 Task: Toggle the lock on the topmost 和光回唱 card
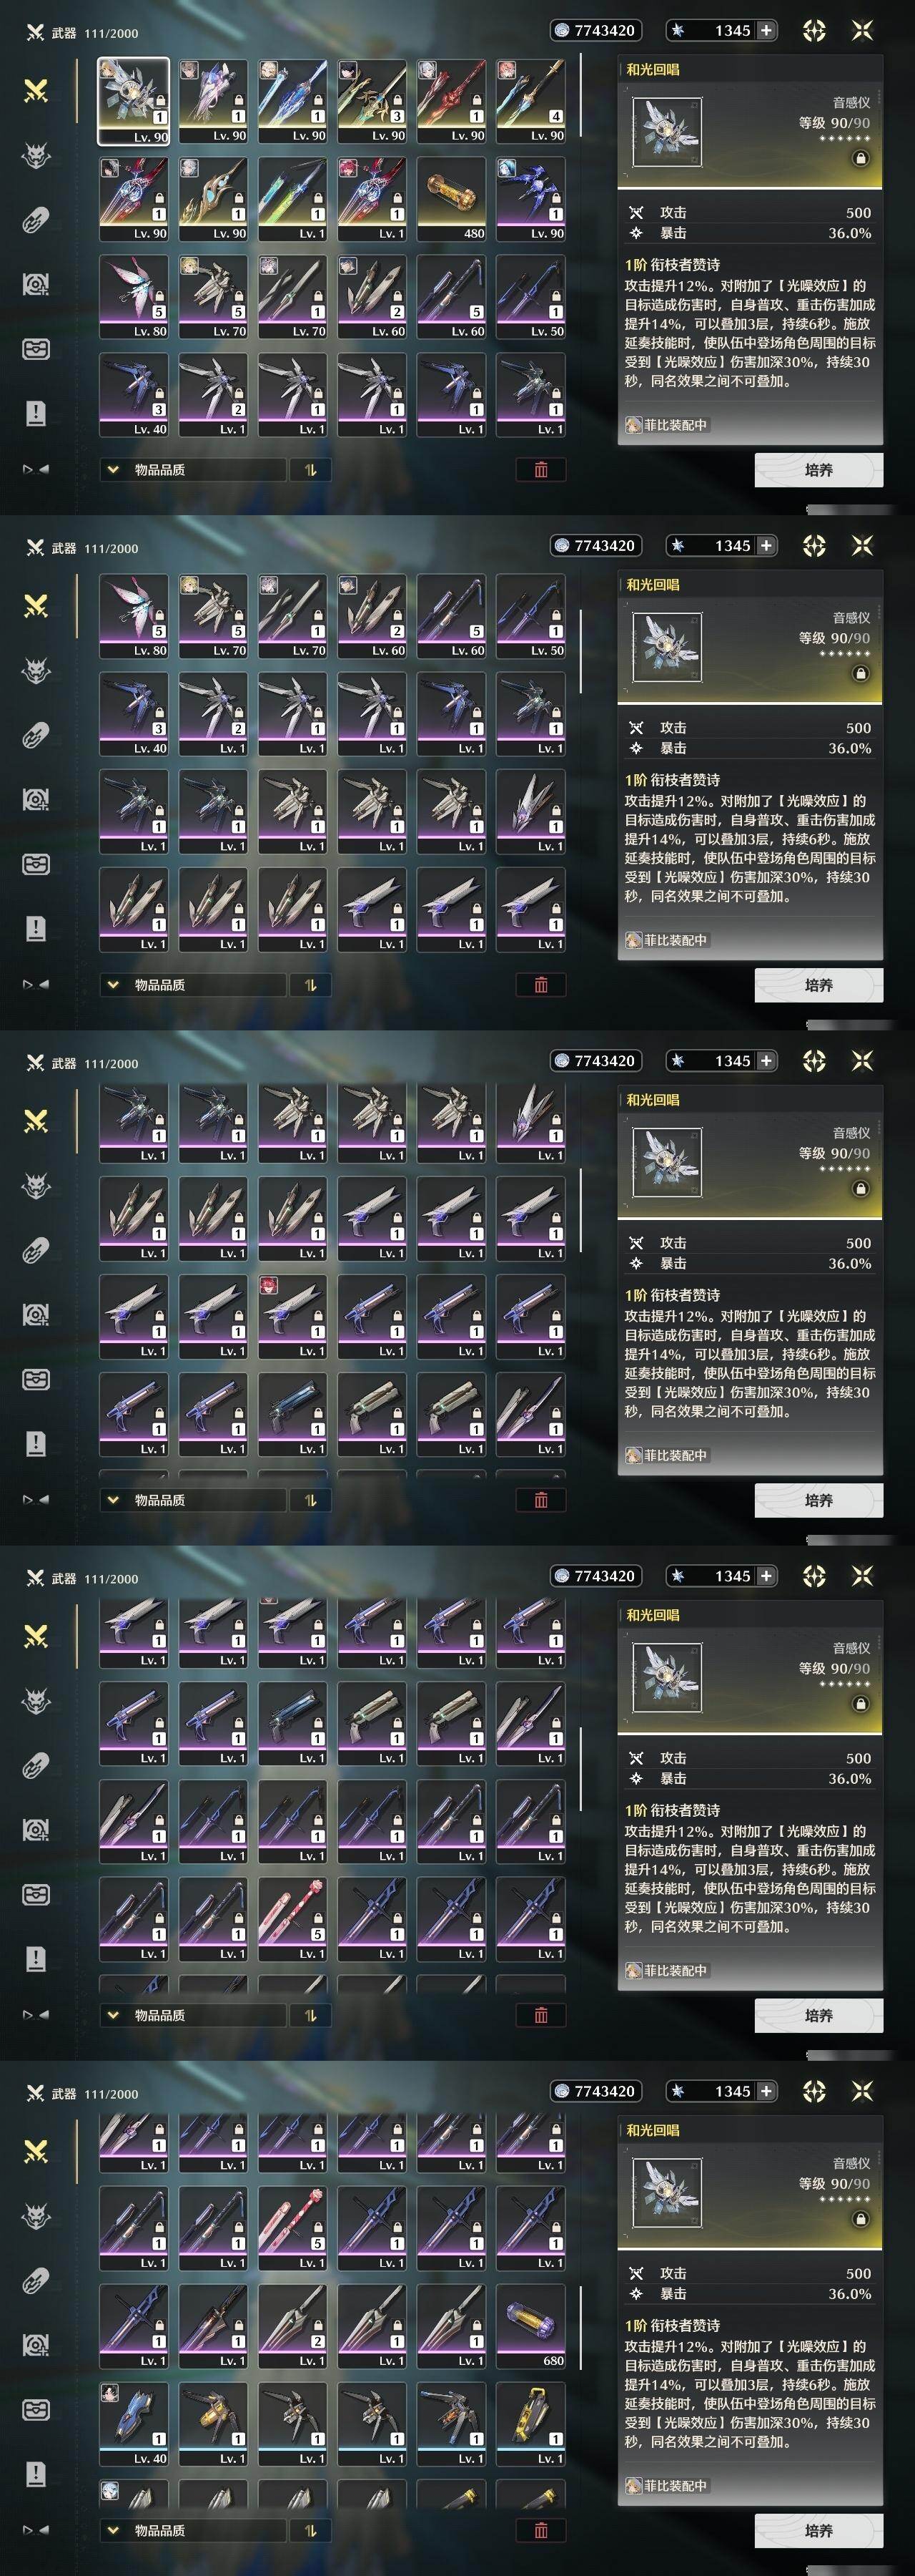pos(860,158)
